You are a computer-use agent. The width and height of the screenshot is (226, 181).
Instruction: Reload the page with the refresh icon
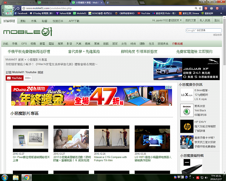point(13,8)
